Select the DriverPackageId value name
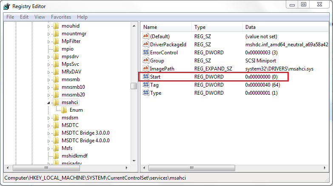The height and width of the screenshot is (186, 333). (x=168, y=44)
